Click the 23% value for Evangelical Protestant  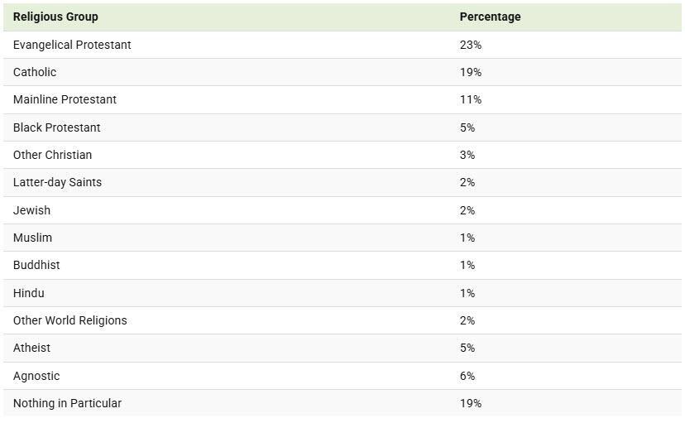pos(470,45)
